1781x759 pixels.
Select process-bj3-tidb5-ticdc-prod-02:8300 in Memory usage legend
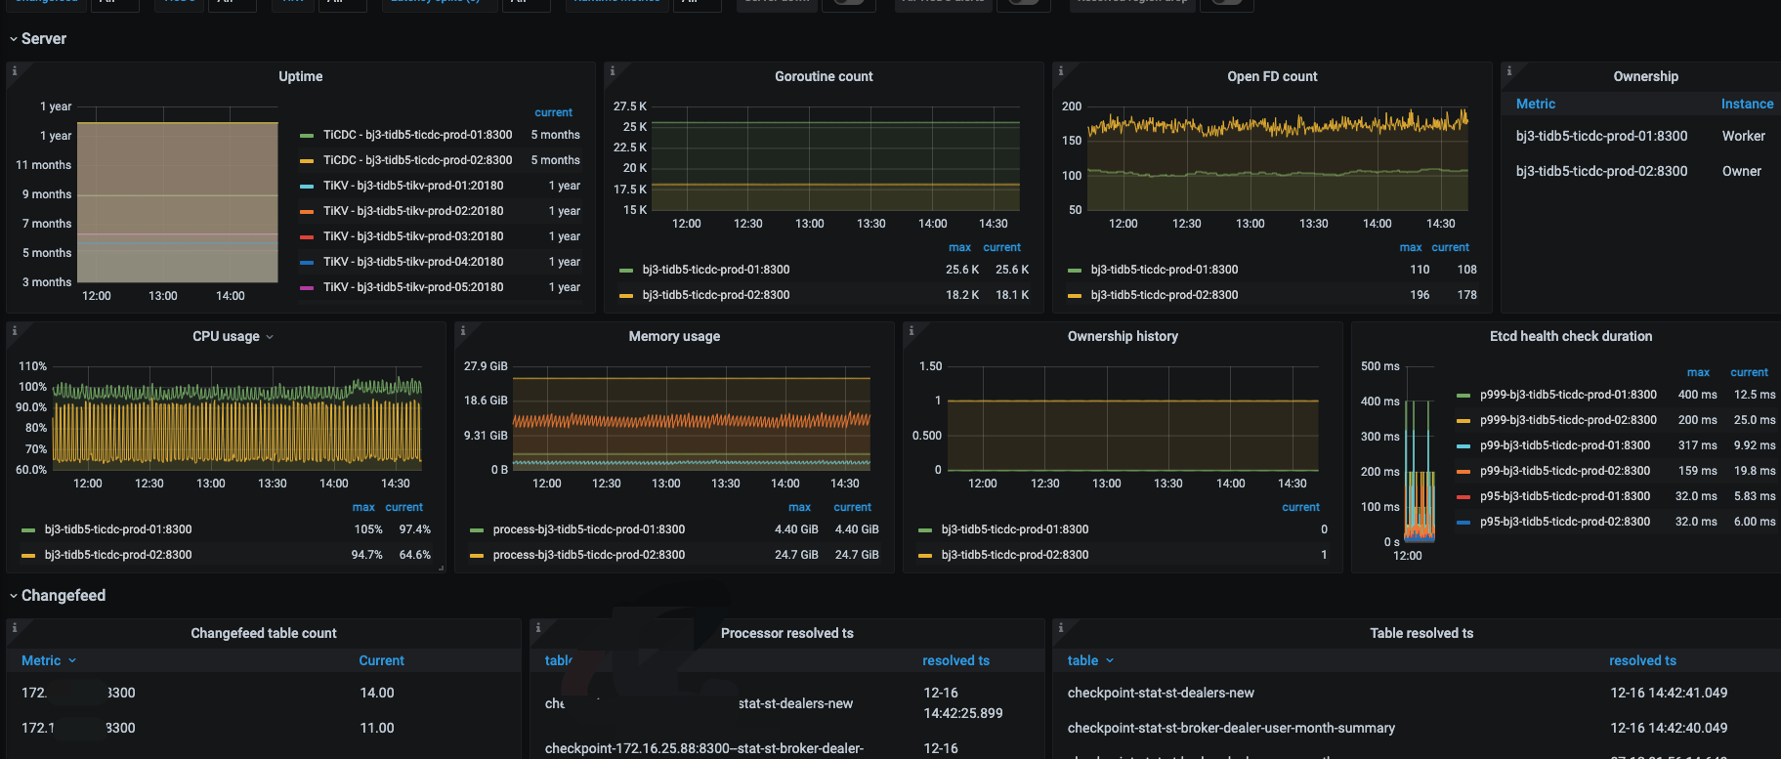(588, 555)
